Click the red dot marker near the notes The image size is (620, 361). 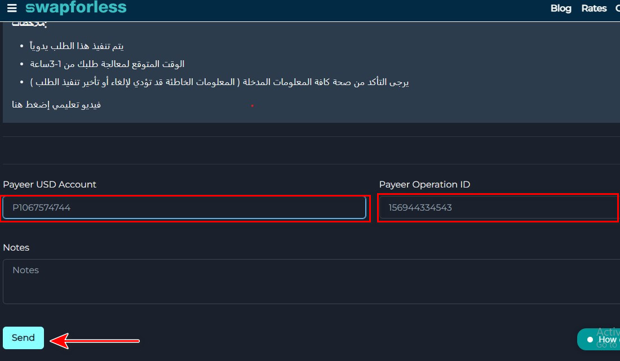click(x=253, y=105)
